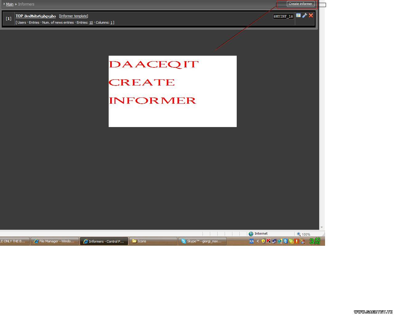Open the TOP informer title link
The height and width of the screenshot is (315, 394).
(36, 16)
